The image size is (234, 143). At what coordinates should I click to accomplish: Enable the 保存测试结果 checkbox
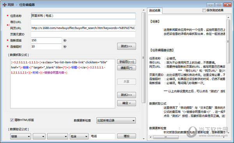(x=204, y=10)
